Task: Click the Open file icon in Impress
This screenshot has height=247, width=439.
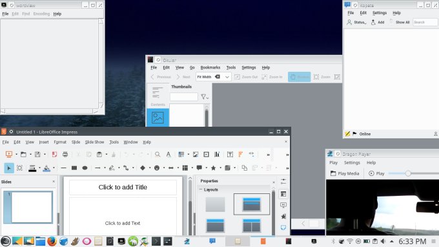Action: 23,154
